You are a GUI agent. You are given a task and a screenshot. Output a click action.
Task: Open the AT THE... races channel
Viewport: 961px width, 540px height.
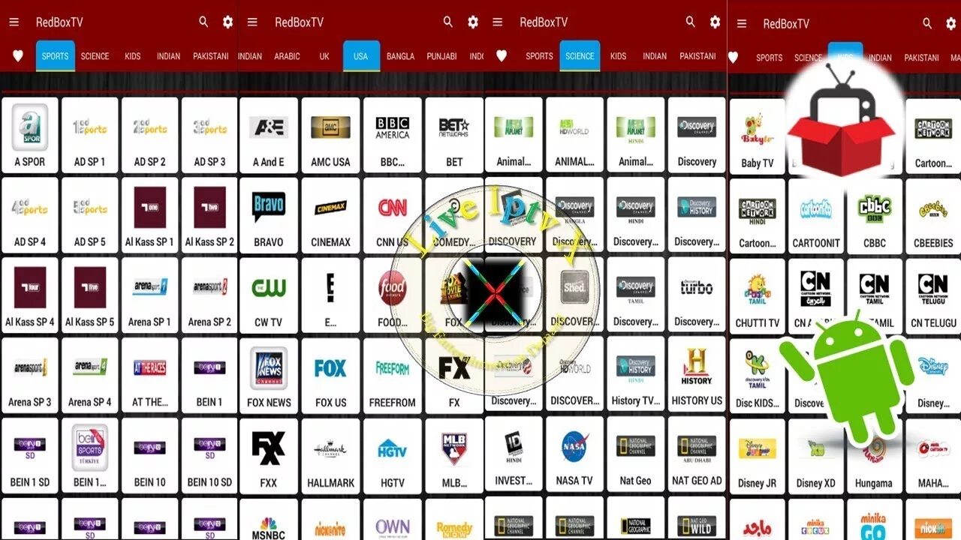[x=150, y=376]
